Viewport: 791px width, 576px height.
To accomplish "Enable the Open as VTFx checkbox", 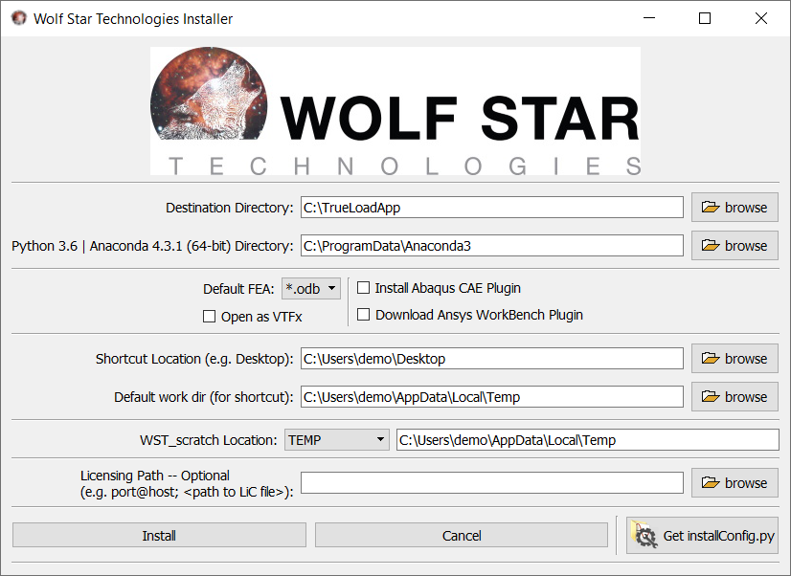I will click(210, 317).
